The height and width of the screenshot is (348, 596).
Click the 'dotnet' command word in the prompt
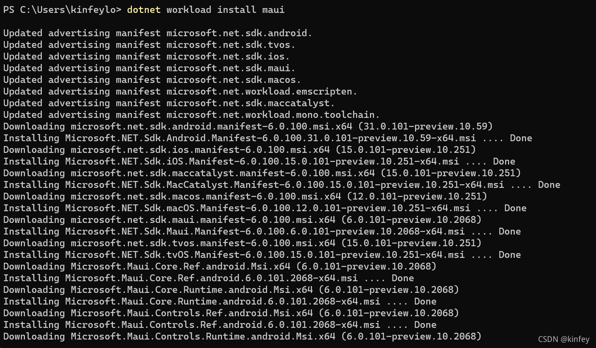click(x=144, y=10)
